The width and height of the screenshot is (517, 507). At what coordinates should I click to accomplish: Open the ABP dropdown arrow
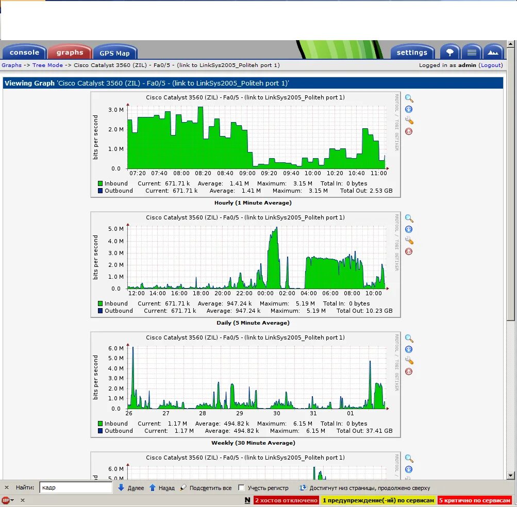pos(12,500)
